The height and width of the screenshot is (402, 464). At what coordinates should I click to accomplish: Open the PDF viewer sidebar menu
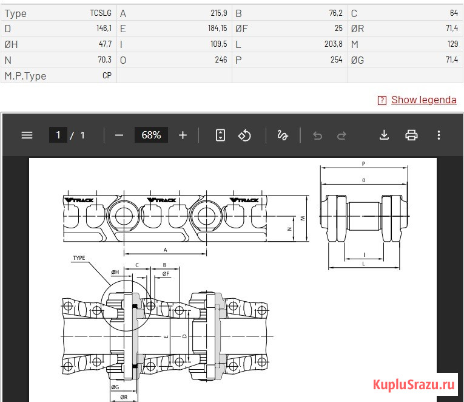click(x=27, y=135)
